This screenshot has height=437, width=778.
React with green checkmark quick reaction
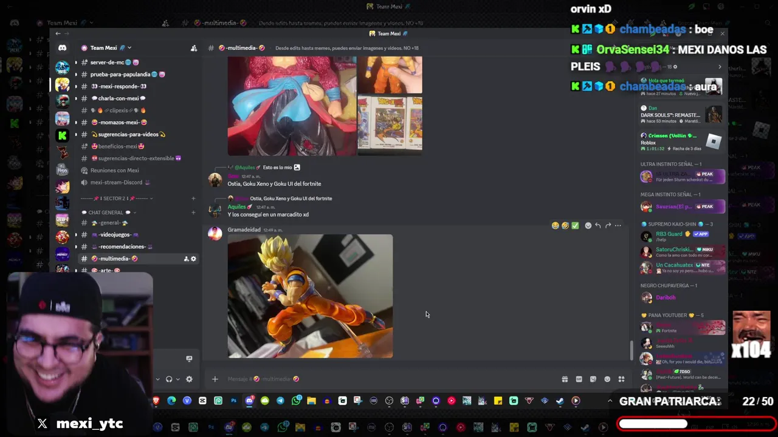pyautogui.click(x=575, y=226)
